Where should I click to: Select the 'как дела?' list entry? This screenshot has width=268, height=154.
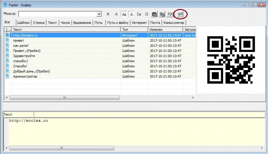(21, 46)
